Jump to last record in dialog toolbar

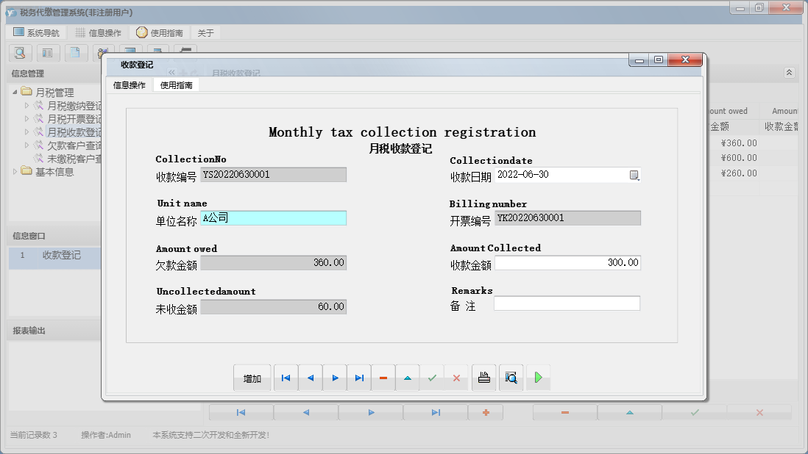pyautogui.click(x=359, y=378)
